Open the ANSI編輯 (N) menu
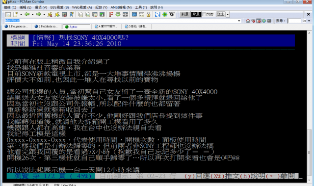Image resolution: width=314 pixels, height=186 pixels. pos(121,7)
